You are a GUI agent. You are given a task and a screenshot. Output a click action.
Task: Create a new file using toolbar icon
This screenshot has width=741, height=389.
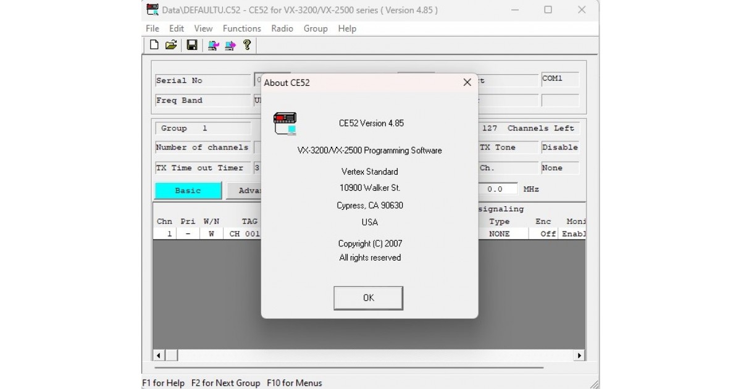click(x=153, y=44)
